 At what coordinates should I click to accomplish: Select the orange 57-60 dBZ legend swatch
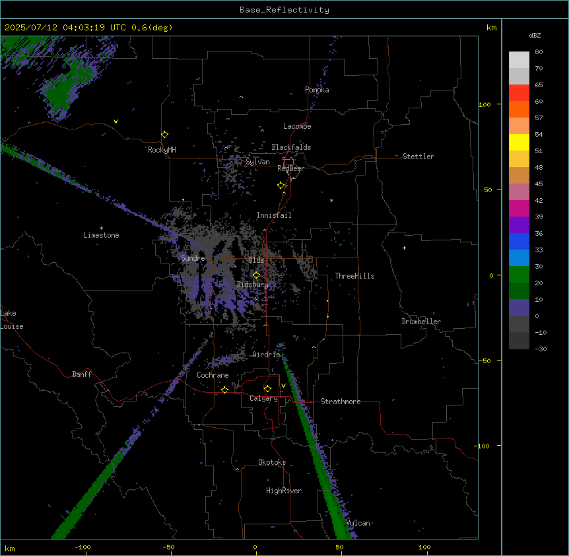(519, 109)
